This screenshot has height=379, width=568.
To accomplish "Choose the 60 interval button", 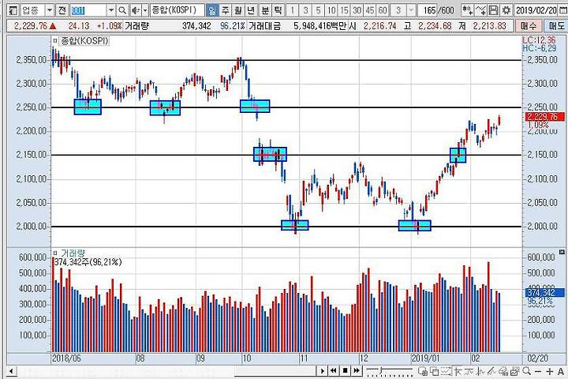I will pos(383,10).
